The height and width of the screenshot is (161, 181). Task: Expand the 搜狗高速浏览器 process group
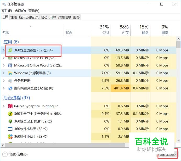4,88
